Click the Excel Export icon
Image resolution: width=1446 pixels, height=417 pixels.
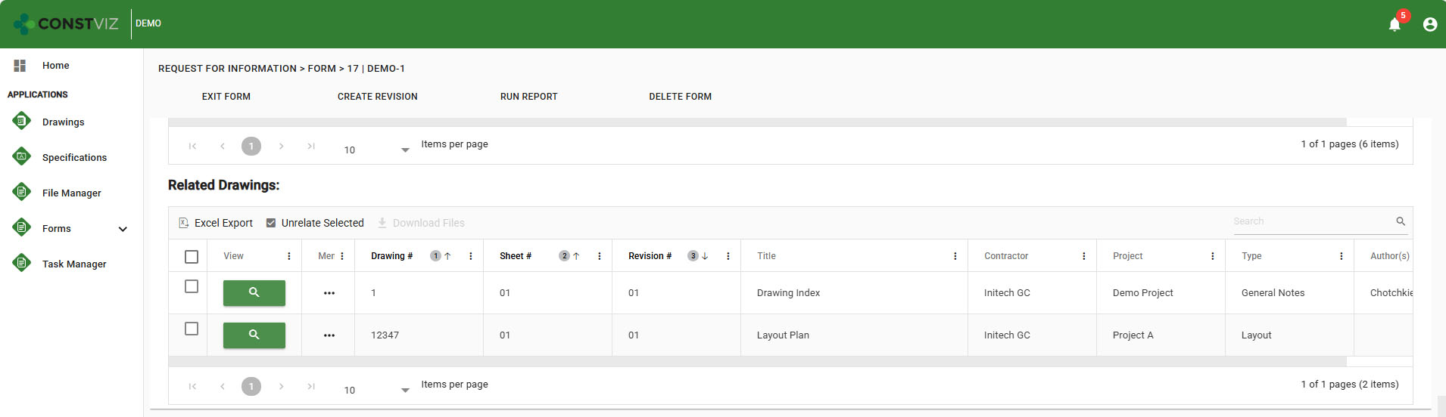click(x=184, y=223)
